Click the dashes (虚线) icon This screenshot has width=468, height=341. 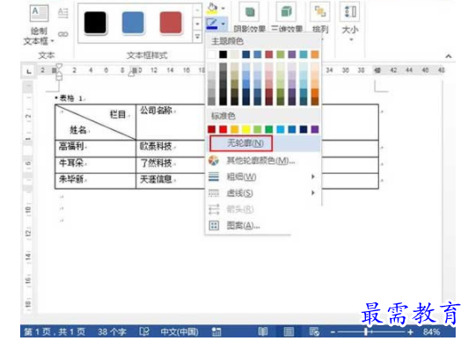(x=214, y=193)
